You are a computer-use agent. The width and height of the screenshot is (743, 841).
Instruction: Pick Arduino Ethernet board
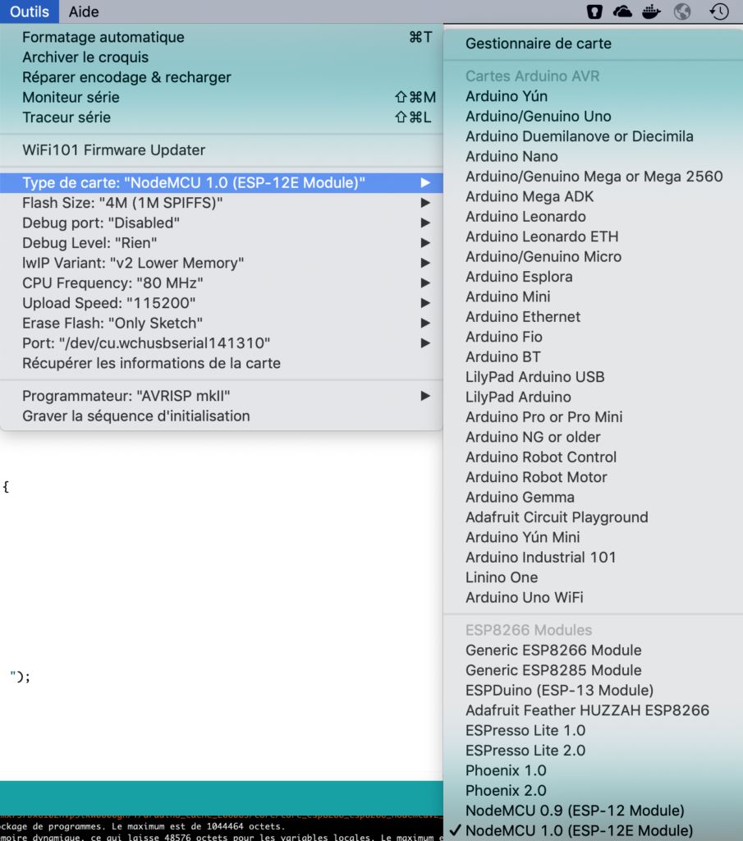593,317
